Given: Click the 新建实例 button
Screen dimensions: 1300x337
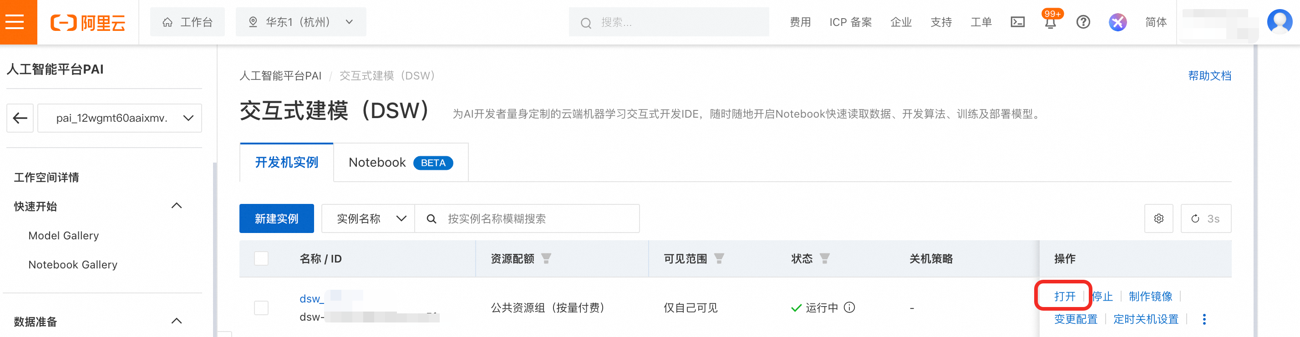Looking at the screenshot, I should 277,218.
